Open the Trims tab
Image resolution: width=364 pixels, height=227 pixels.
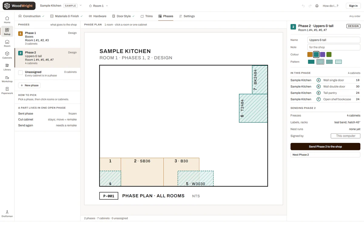147,16
